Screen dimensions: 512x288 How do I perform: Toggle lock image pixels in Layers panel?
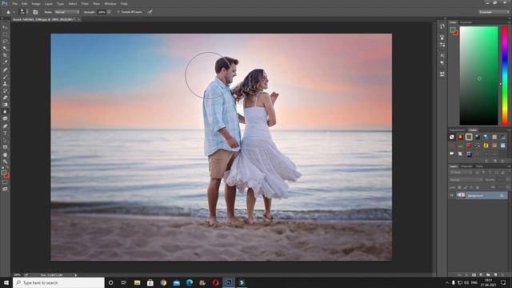tap(466, 187)
